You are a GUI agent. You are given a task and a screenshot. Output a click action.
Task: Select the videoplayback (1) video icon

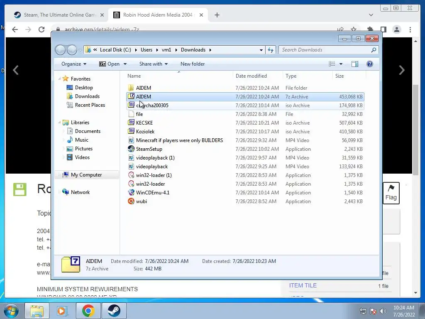point(131,157)
